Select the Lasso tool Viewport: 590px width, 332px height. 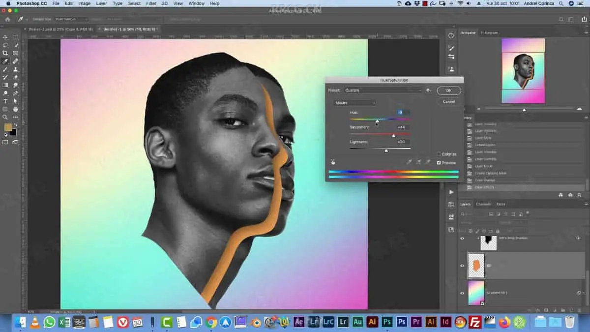click(5, 45)
